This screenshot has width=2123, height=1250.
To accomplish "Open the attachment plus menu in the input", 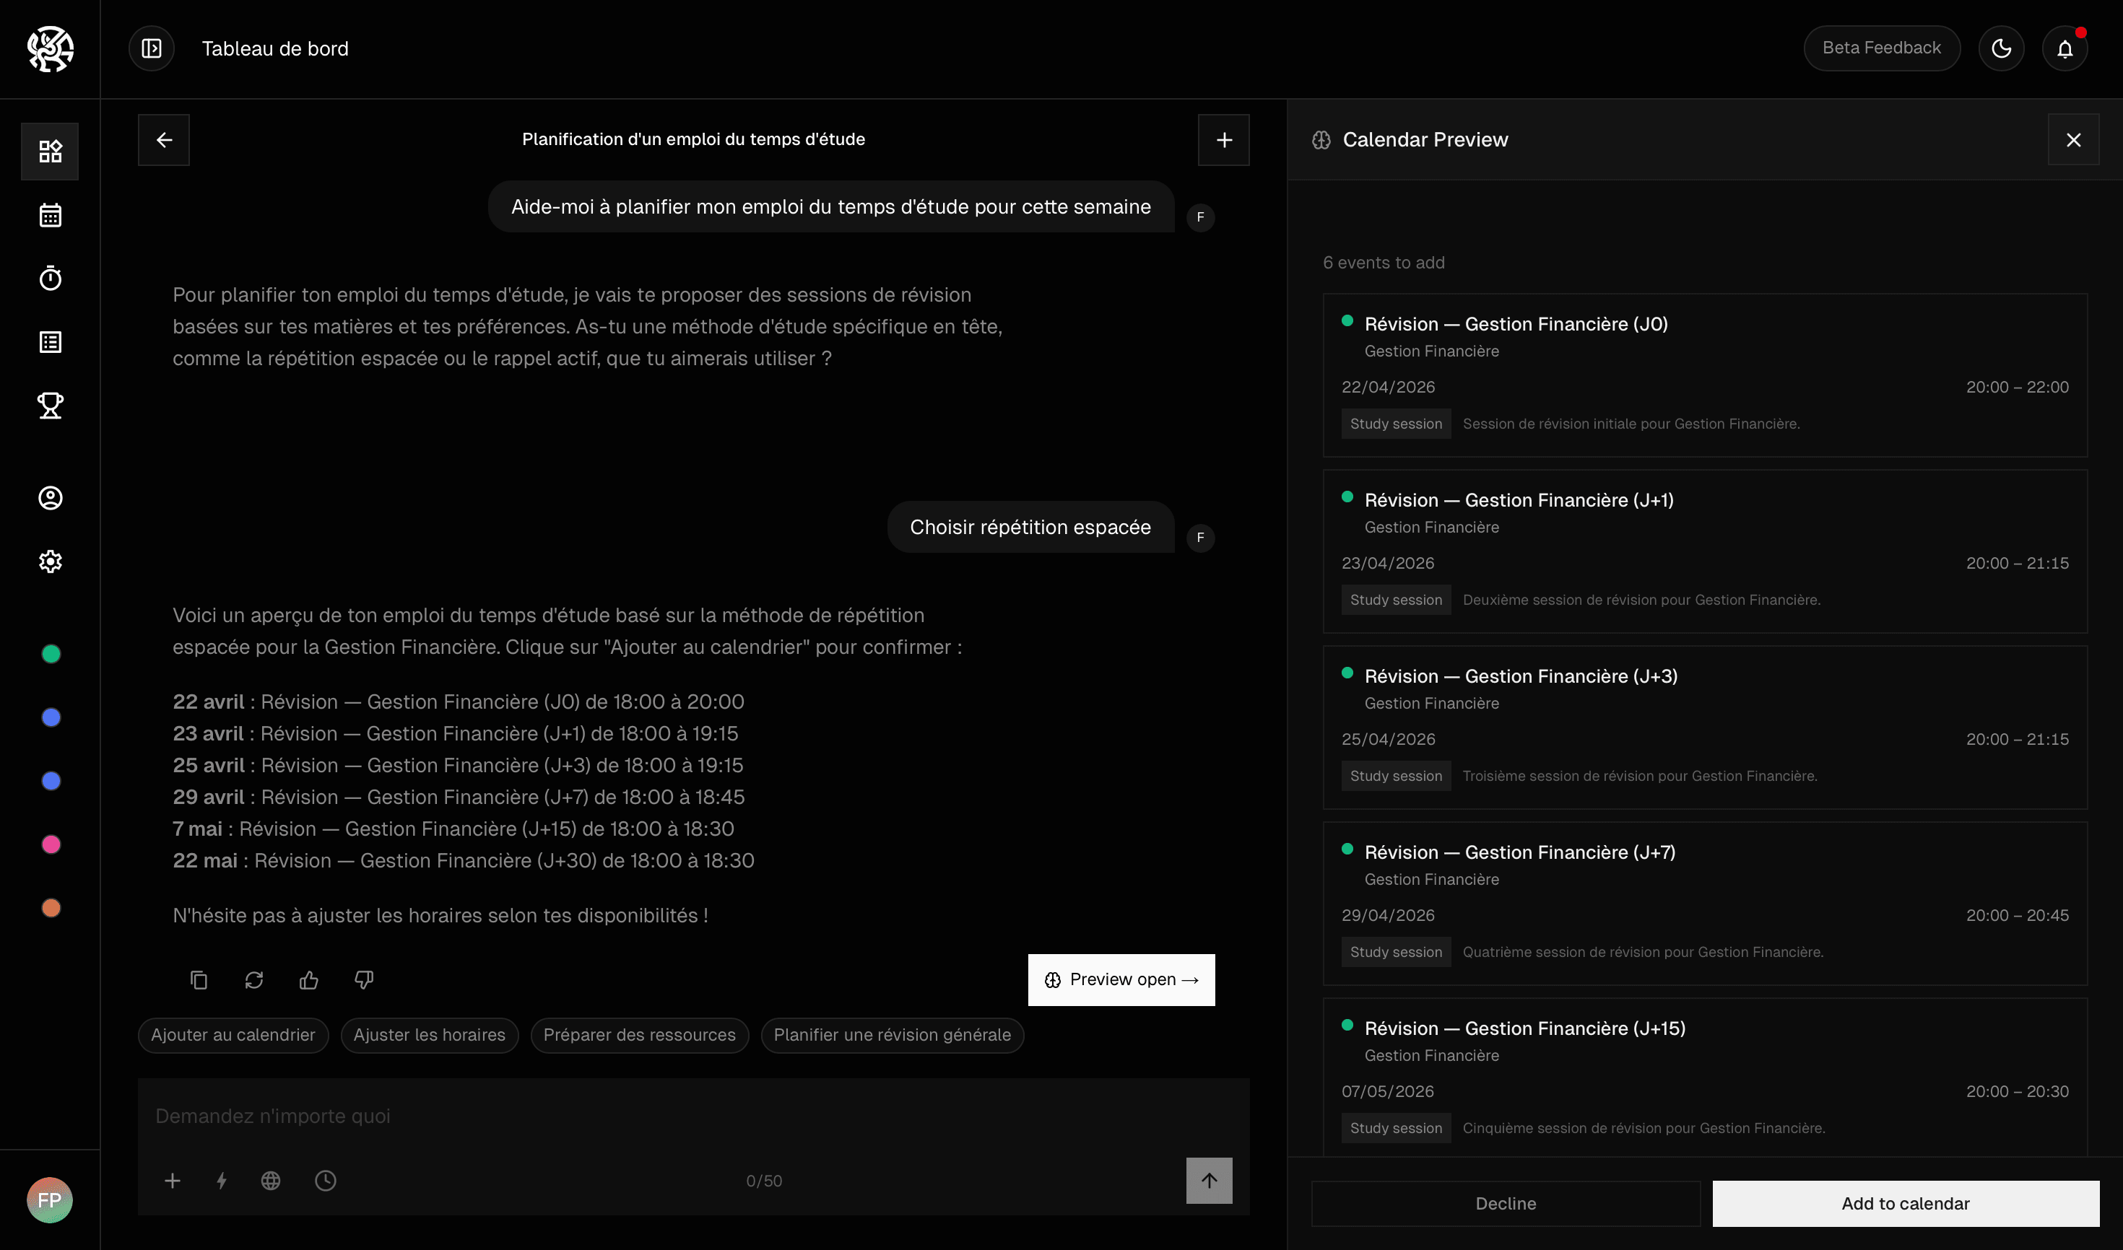I will coord(173,1180).
